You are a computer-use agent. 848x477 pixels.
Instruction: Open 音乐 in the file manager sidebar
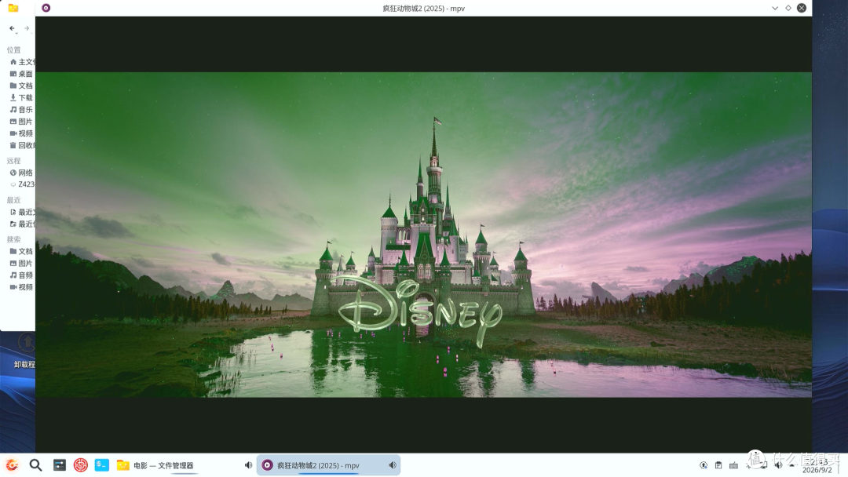(22, 110)
